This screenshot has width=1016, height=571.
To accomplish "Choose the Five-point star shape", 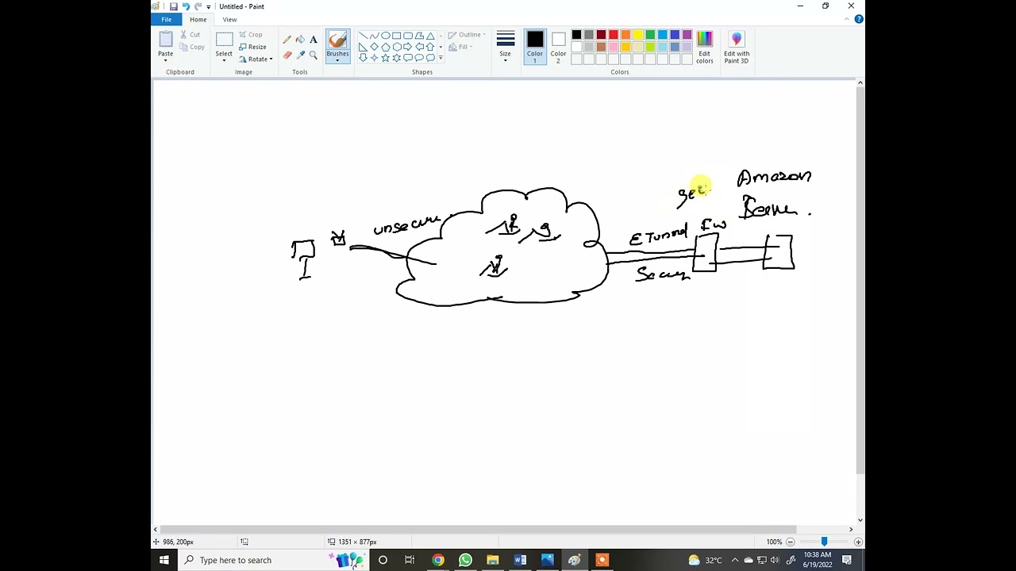I will click(x=385, y=58).
